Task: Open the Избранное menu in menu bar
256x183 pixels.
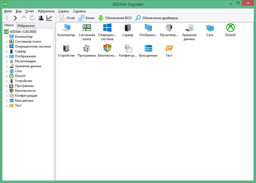Action: coord(46,11)
